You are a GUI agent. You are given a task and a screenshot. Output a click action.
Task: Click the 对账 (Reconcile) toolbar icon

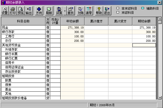click(x=81, y=11)
